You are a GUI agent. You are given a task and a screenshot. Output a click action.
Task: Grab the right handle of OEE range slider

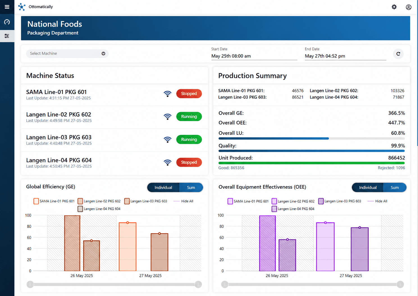400,285
